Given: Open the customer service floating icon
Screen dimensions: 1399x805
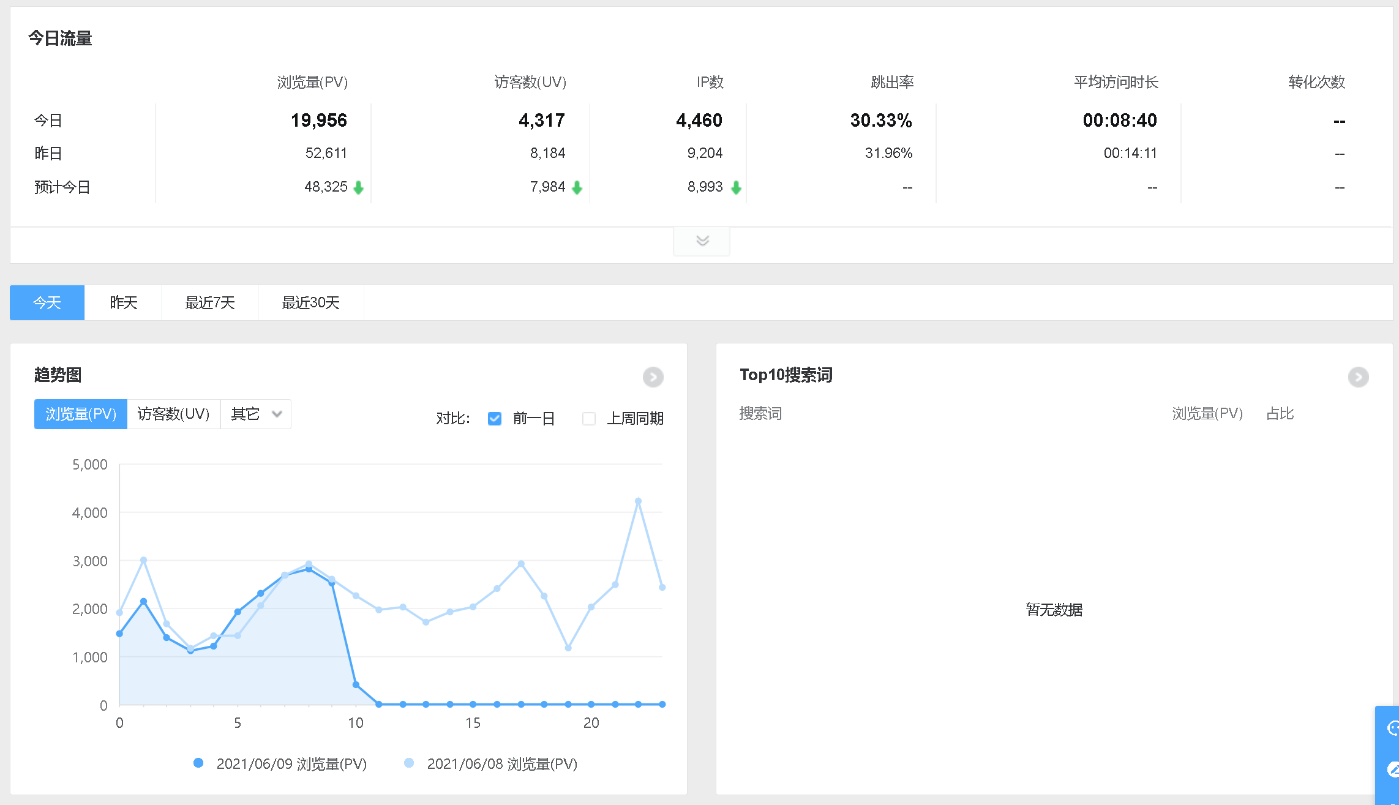Looking at the screenshot, I should click(x=1392, y=728).
